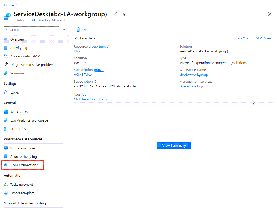The width and height of the screenshot is (277, 210).
Task: Click the Support + troubleshooting section heading
Action: tap(25, 203)
